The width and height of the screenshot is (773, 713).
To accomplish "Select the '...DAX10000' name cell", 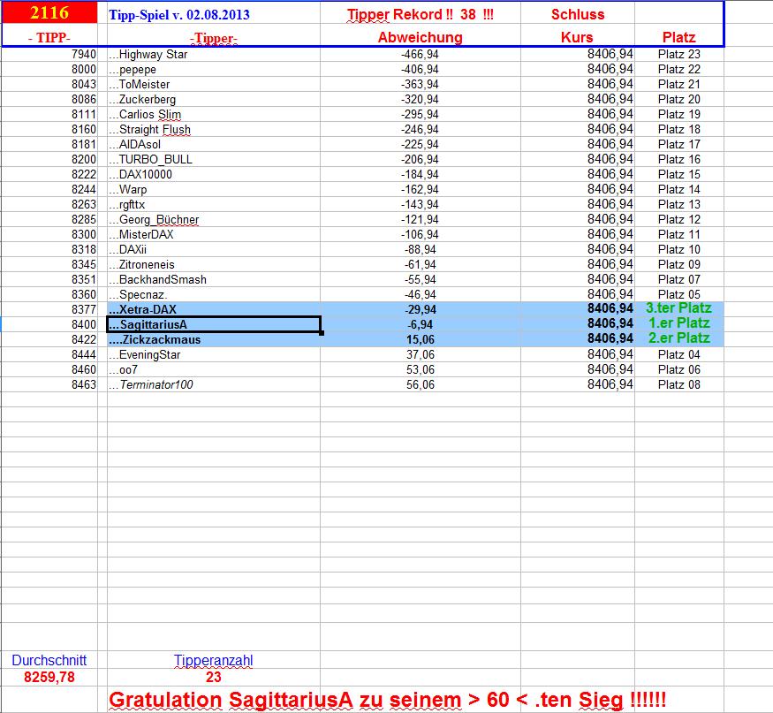I will pos(214,175).
